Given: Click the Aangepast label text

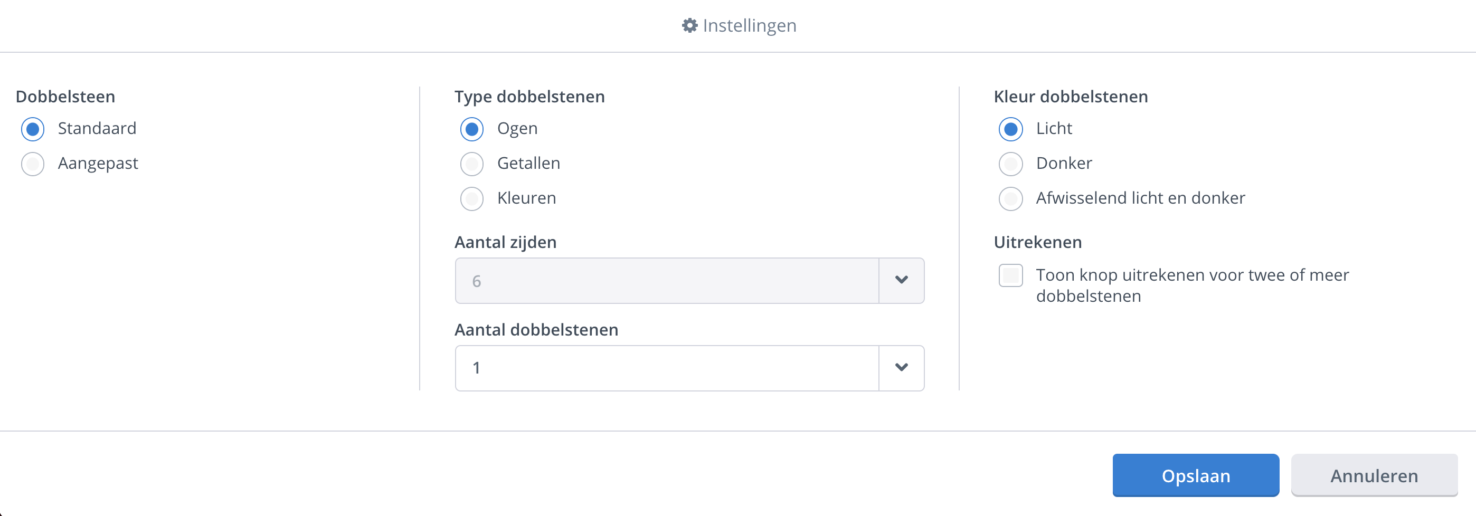Looking at the screenshot, I should tap(98, 163).
